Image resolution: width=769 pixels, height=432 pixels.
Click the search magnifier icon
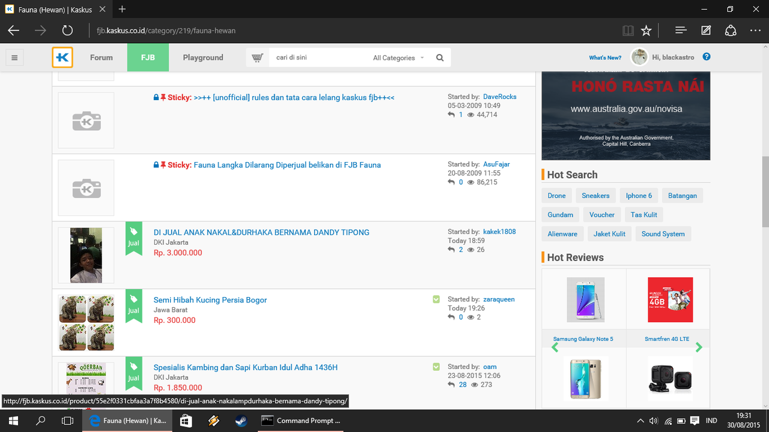[440, 58]
